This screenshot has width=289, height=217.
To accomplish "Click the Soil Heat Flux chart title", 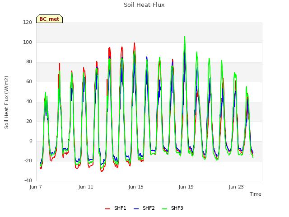I will tap(144, 5).
